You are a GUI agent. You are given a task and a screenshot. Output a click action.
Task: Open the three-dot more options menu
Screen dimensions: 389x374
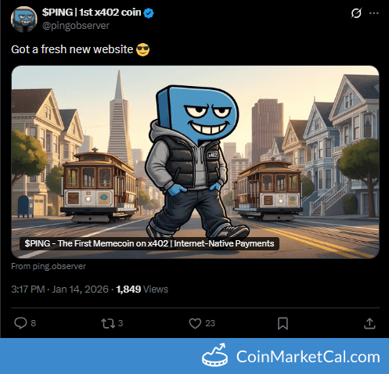(374, 13)
